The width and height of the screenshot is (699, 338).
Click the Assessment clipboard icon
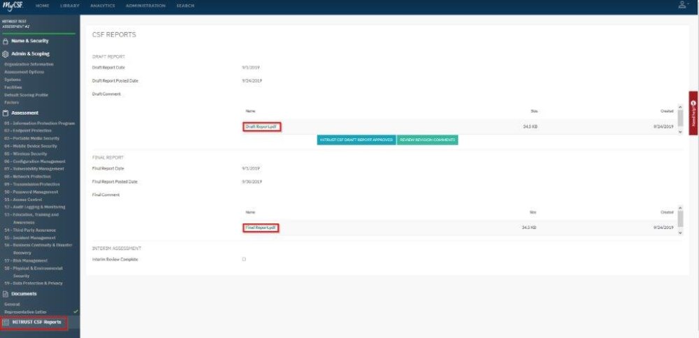(x=6, y=113)
